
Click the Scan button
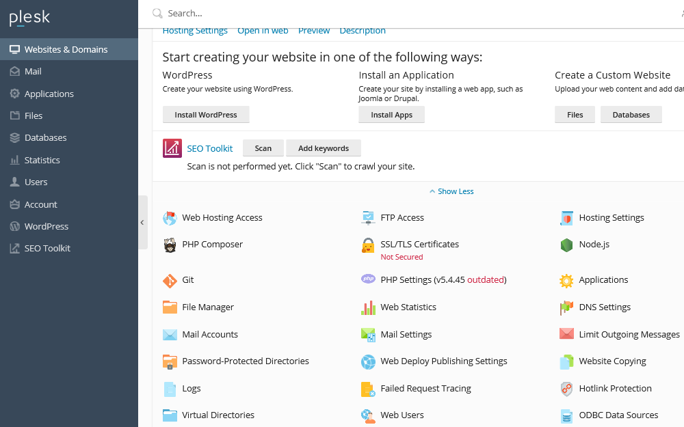pos(263,148)
